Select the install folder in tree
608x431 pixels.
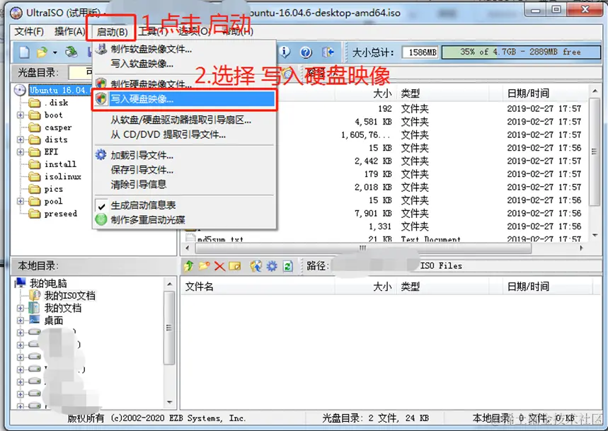[x=60, y=164]
